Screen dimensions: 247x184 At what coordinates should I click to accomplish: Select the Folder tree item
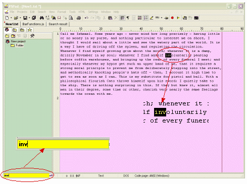(x=20, y=45)
